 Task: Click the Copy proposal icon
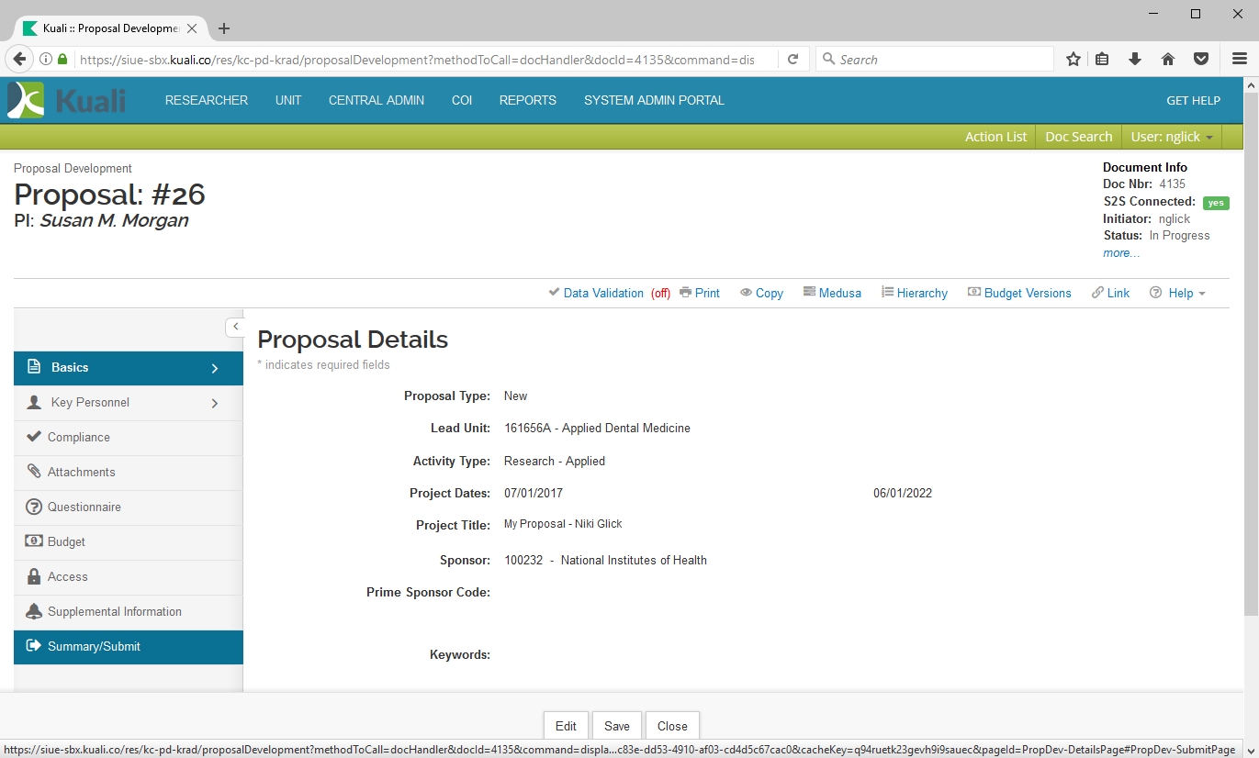pos(747,293)
